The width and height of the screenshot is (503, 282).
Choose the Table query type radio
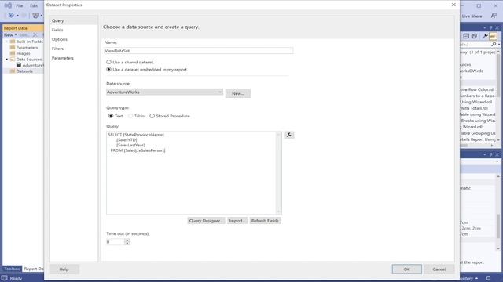[x=130, y=116]
